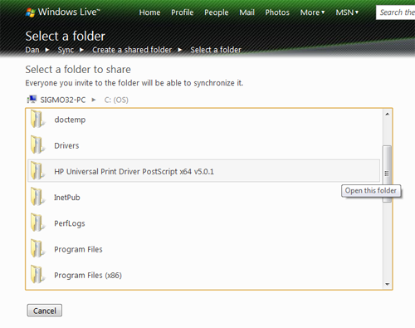
Task: Select the Program Files (x86) folder name
Action: click(88, 276)
